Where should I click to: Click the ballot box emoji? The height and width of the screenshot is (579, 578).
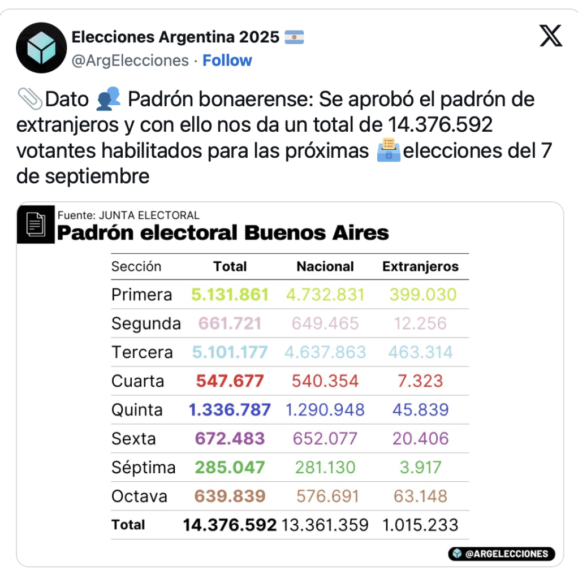coord(389,150)
